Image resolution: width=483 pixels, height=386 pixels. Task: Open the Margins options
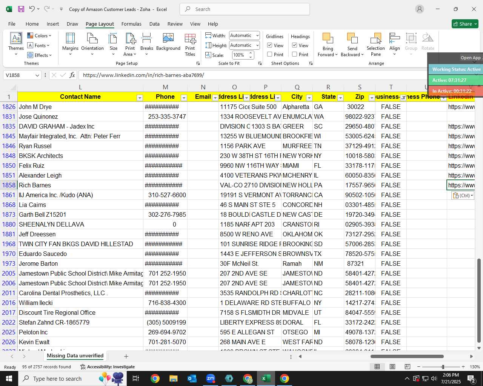pos(70,44)
